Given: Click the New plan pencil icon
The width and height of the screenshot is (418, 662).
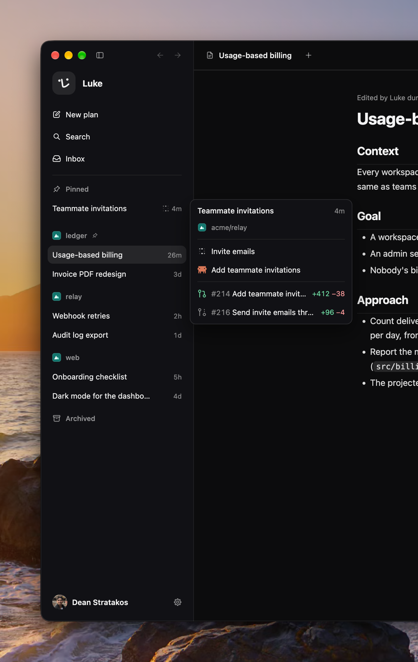Looking at the screenshot, I should pos(57,114).
